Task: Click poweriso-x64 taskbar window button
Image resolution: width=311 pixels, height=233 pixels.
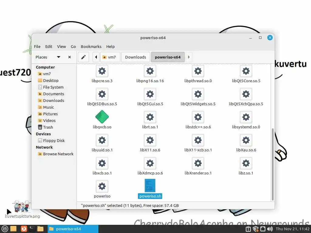Action: [73, 229]
